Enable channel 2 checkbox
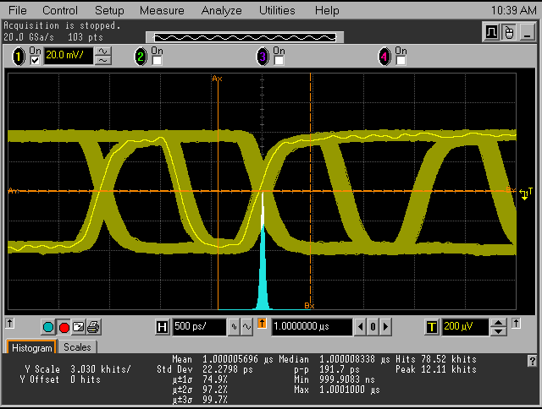The width and height of the screenshot is (542, 409). [157, 61]
